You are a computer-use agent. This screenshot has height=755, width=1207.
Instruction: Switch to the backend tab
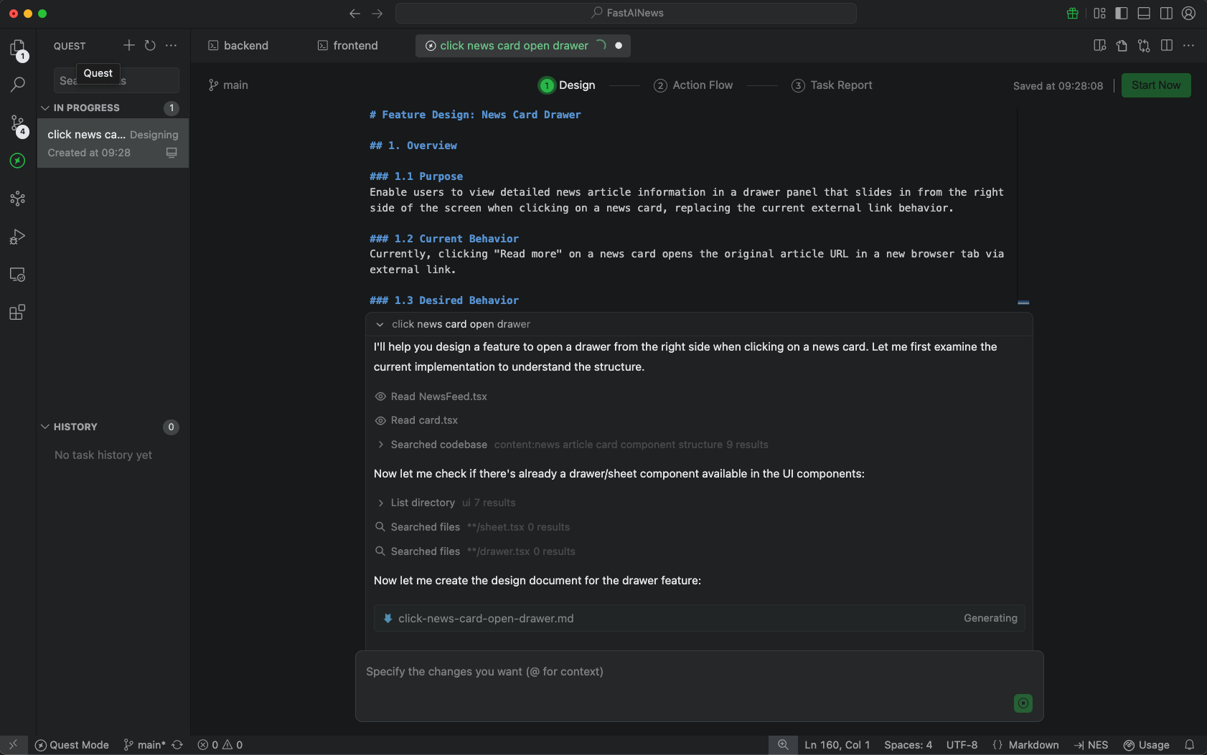(238, 45)
